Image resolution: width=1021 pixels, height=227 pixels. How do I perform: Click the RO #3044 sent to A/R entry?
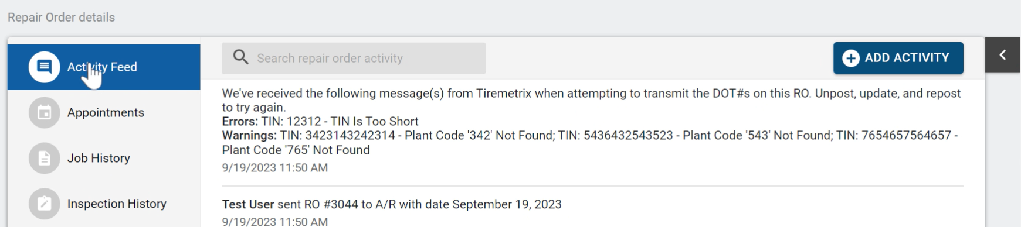pos(592,212)
